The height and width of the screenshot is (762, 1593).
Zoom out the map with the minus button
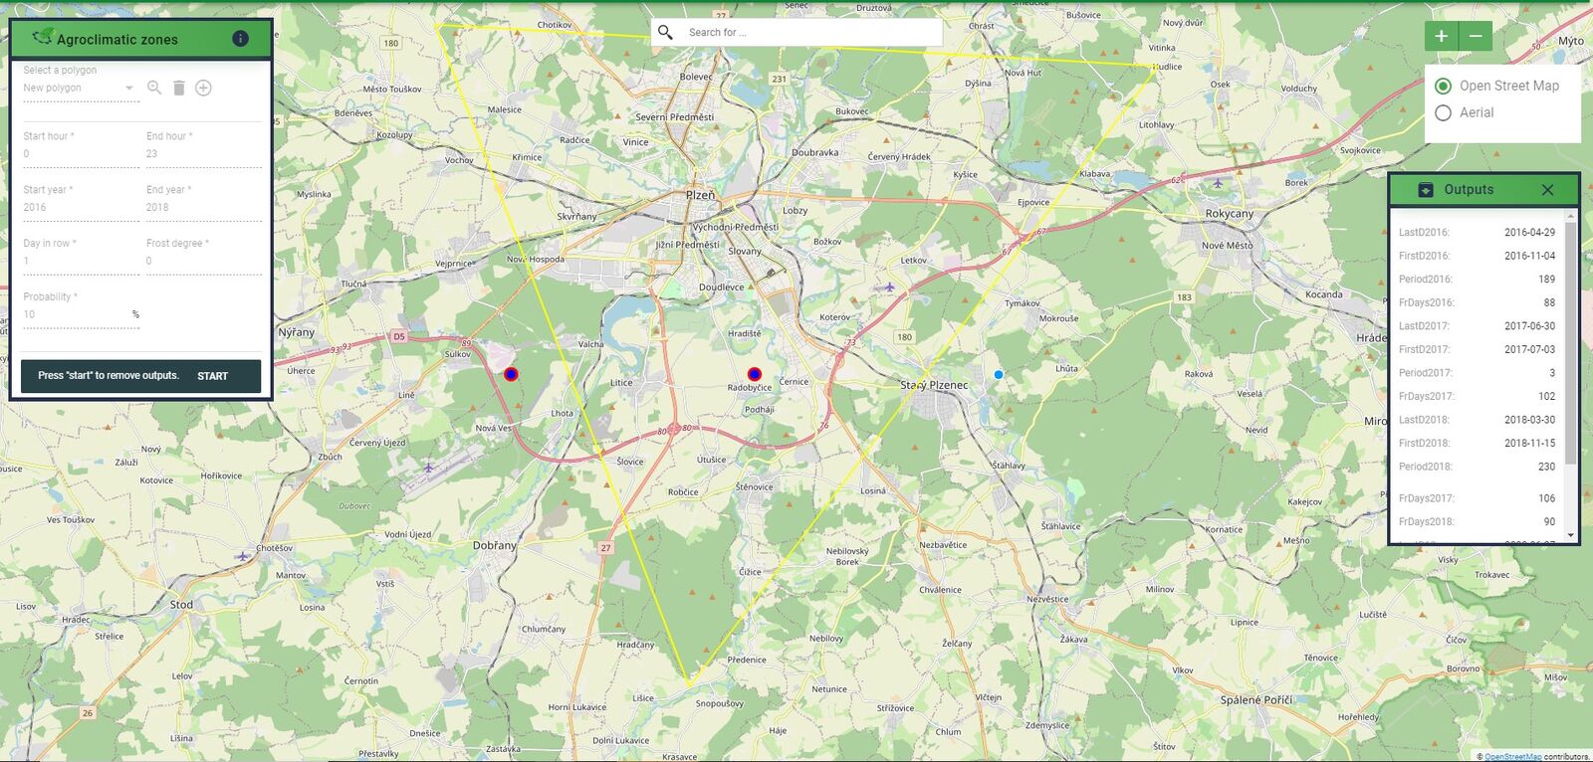pos(1476,36)
